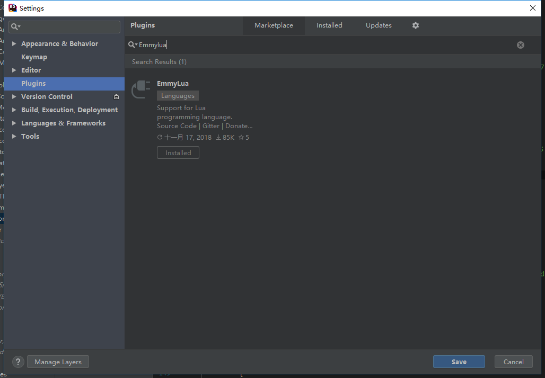Switch to the Installed plugins tab
The width and height of the screenshot is (545, 378).
pyautogui.click(x=329, y=25)
